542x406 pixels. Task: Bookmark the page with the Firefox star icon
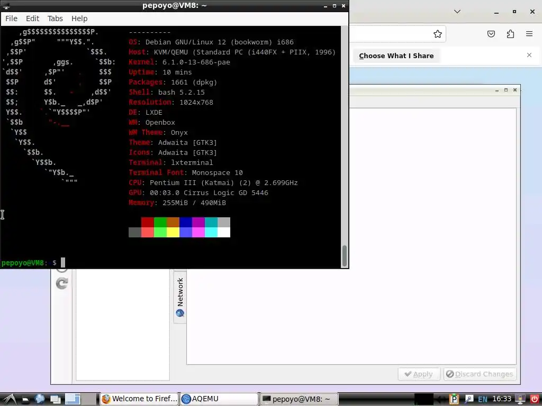(x=438, y=34)
